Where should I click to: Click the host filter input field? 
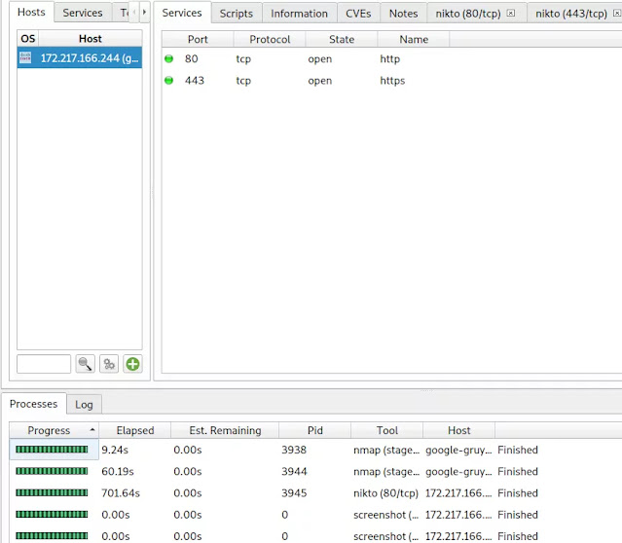(x=44, y=364)
